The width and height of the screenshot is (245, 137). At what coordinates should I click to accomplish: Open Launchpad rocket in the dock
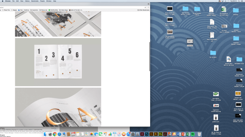point(50,134)
